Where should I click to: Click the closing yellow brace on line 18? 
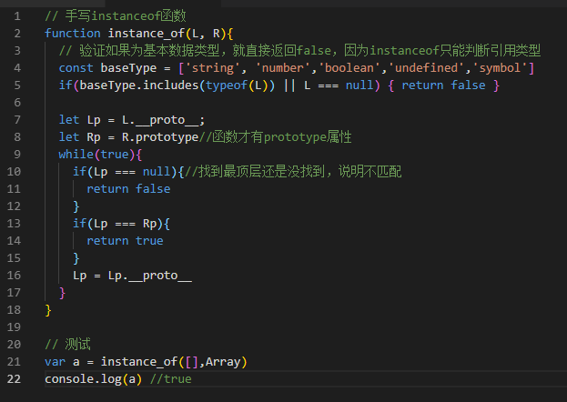tap(48, 310)
